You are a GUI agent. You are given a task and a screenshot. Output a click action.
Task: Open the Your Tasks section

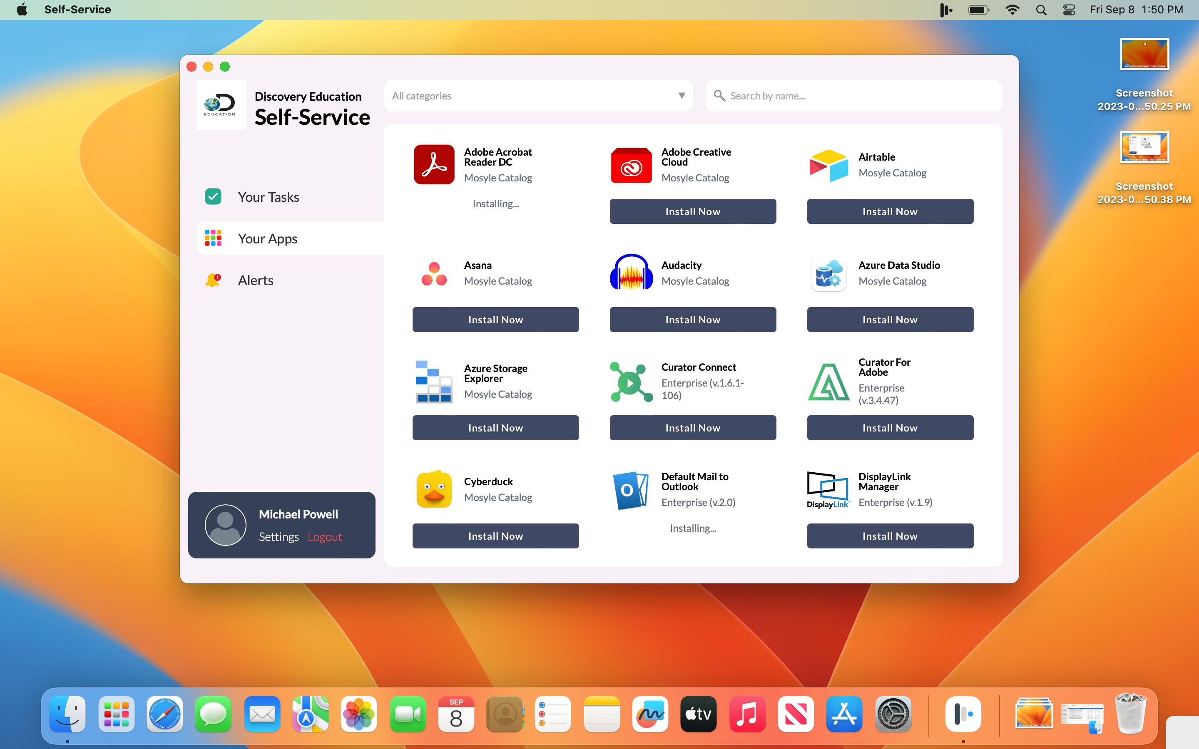click(290, 197)
